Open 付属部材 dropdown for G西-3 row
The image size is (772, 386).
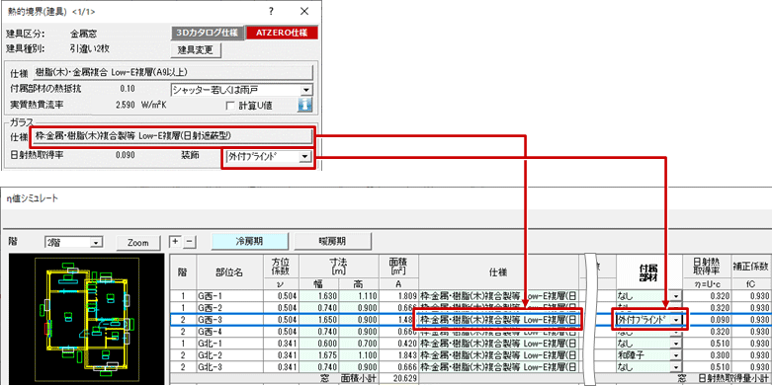677,320
